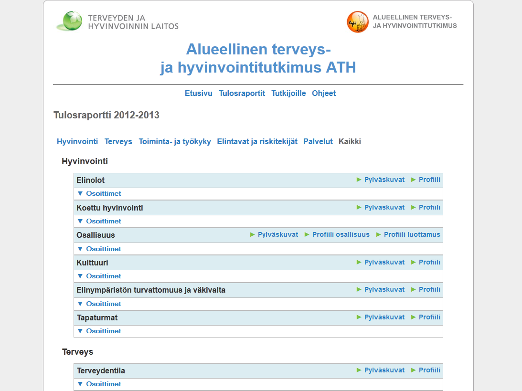Click the Tulosraportti 2012-2013 heading
This screenshot has width=522, height=391.
(107, 115)
